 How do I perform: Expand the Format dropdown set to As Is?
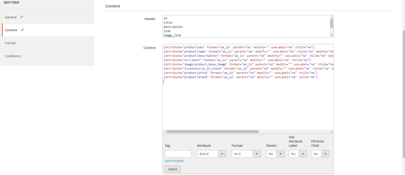tap(246, 154)
